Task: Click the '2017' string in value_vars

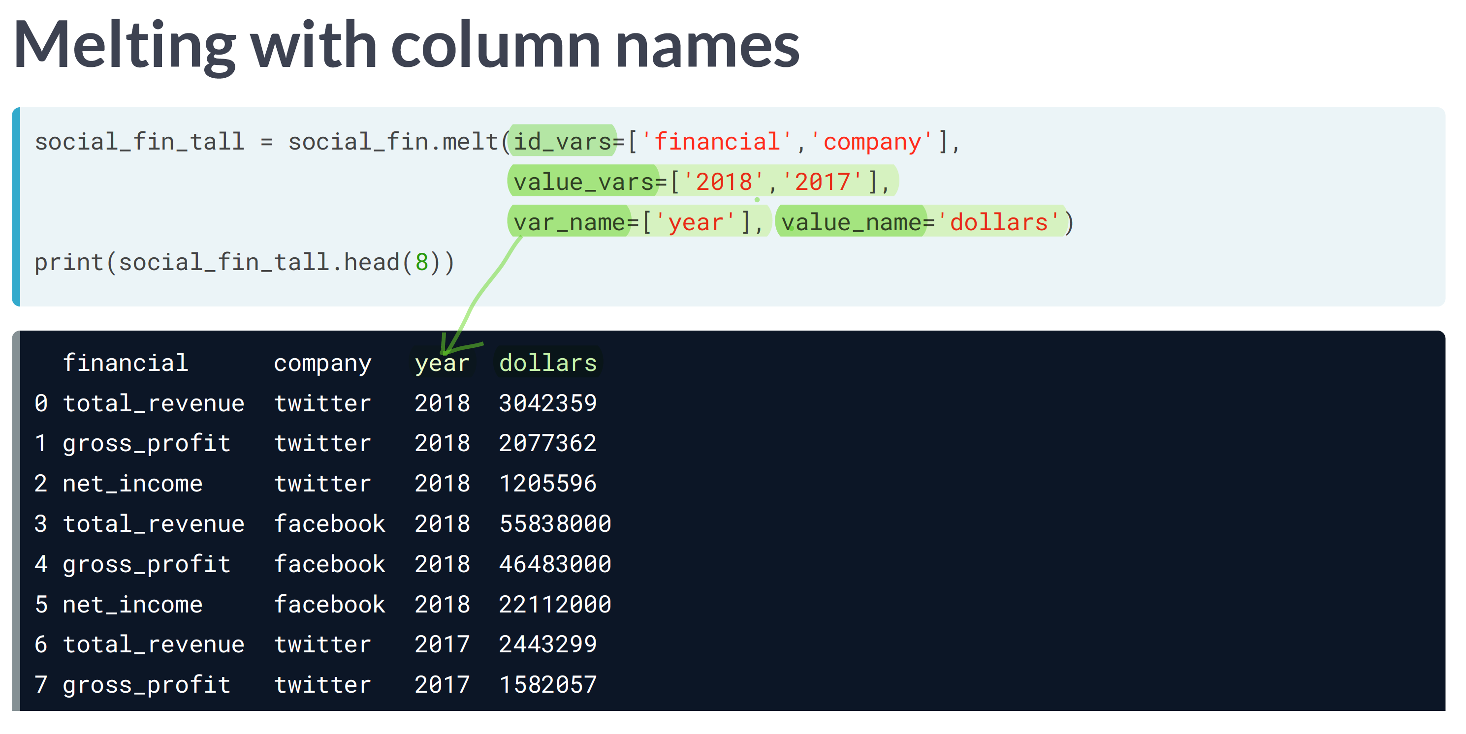Action: click(x=822, y=182)
